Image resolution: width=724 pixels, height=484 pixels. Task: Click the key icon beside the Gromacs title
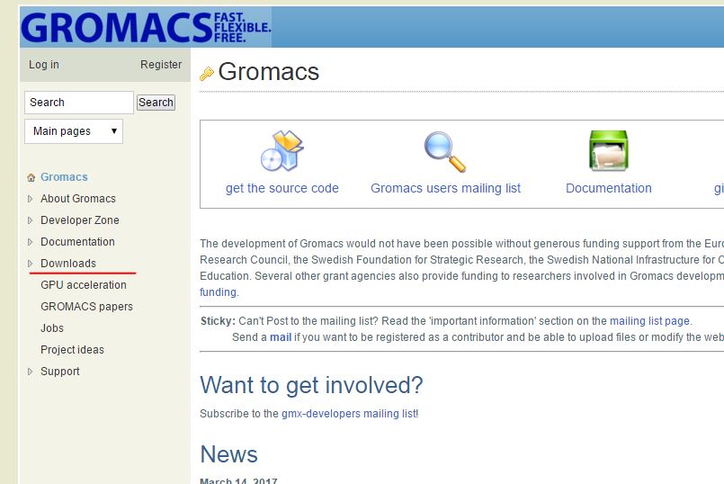[206, 74]
